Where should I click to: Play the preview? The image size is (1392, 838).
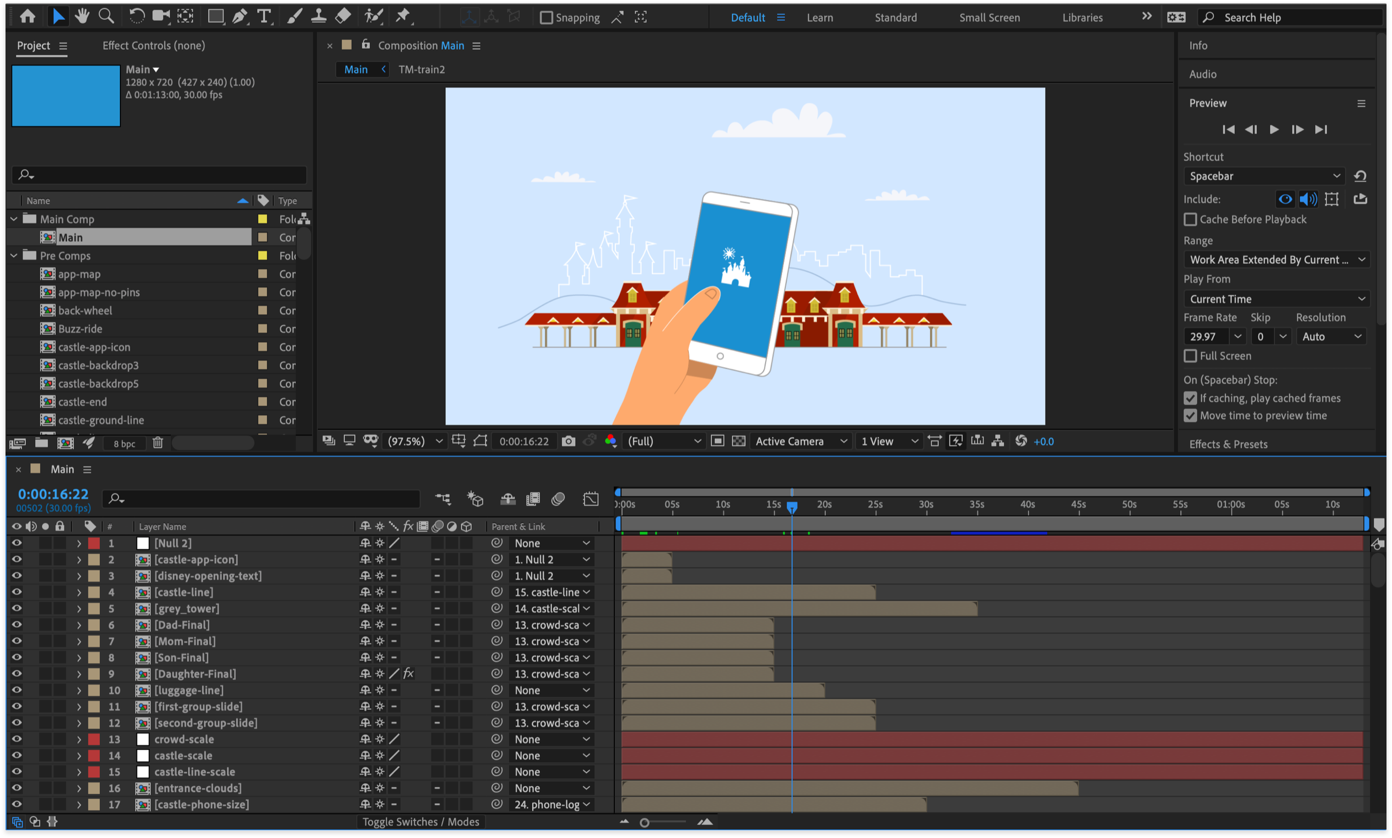[1274, 129]
